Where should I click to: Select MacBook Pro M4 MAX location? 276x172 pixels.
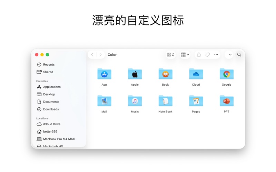click(x=59, y=139)
